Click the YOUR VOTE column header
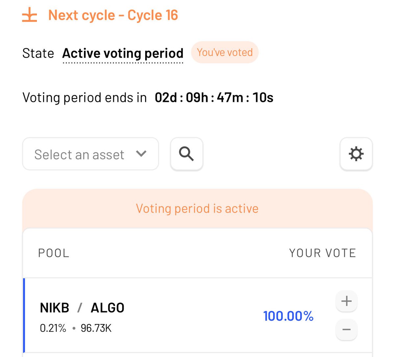The width and height of the screenshot is (395, 357). tap(322, 253)
